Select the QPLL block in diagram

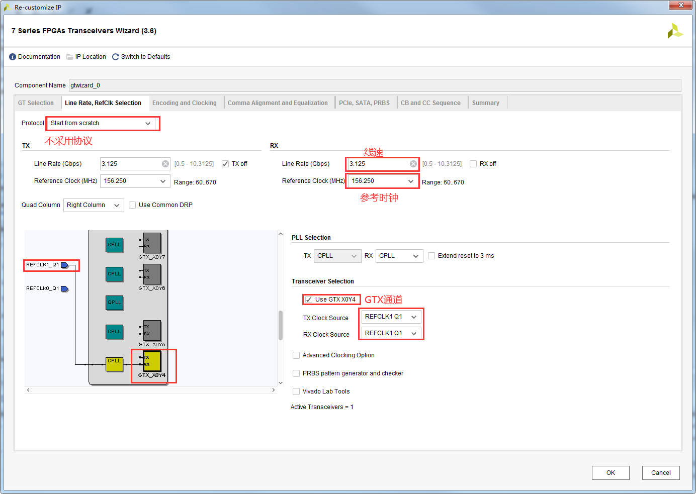[115, 303]
